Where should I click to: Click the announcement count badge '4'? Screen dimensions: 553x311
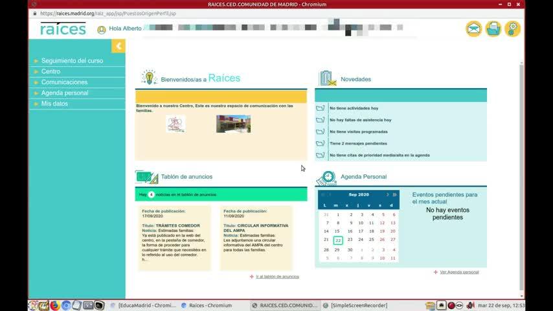152,194
